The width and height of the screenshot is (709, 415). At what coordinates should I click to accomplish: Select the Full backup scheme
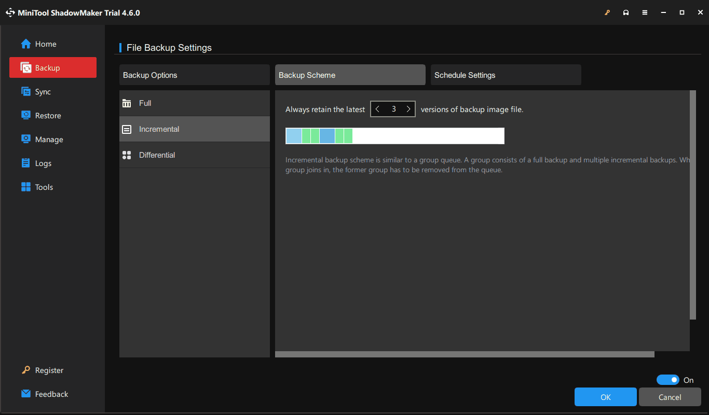tap(144, 103)
